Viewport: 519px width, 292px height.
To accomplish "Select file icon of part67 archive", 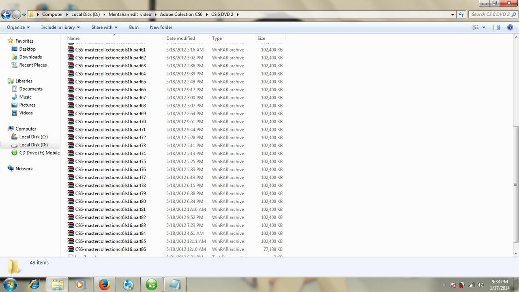I will click(x=71, y=97).
